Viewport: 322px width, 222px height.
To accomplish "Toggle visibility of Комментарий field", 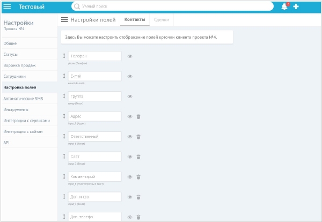I will coord(130,177).
